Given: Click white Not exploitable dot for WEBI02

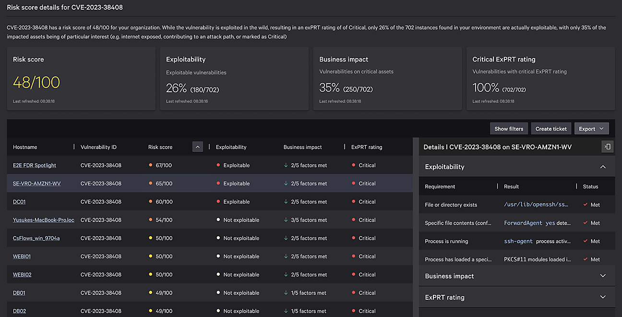Looking at the screenshot, I should click(x=218, y=275).
